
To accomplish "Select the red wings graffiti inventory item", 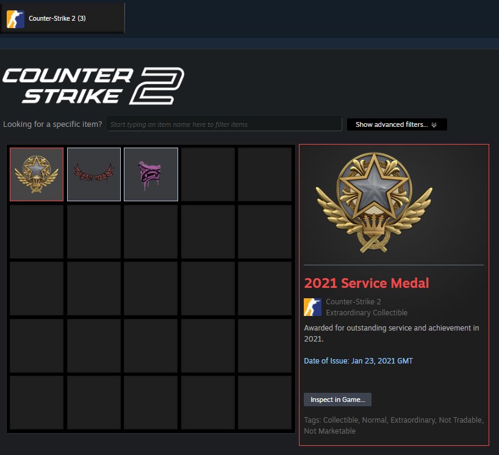I will coord(94,174).
